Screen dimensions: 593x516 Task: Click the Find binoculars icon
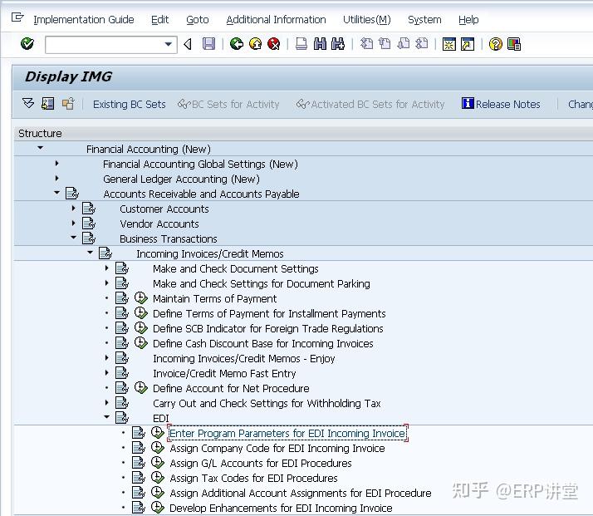[320, 44]
